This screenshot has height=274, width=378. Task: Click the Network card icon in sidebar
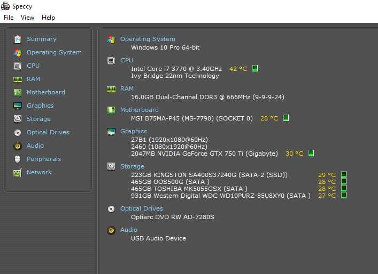coord(18,173)
